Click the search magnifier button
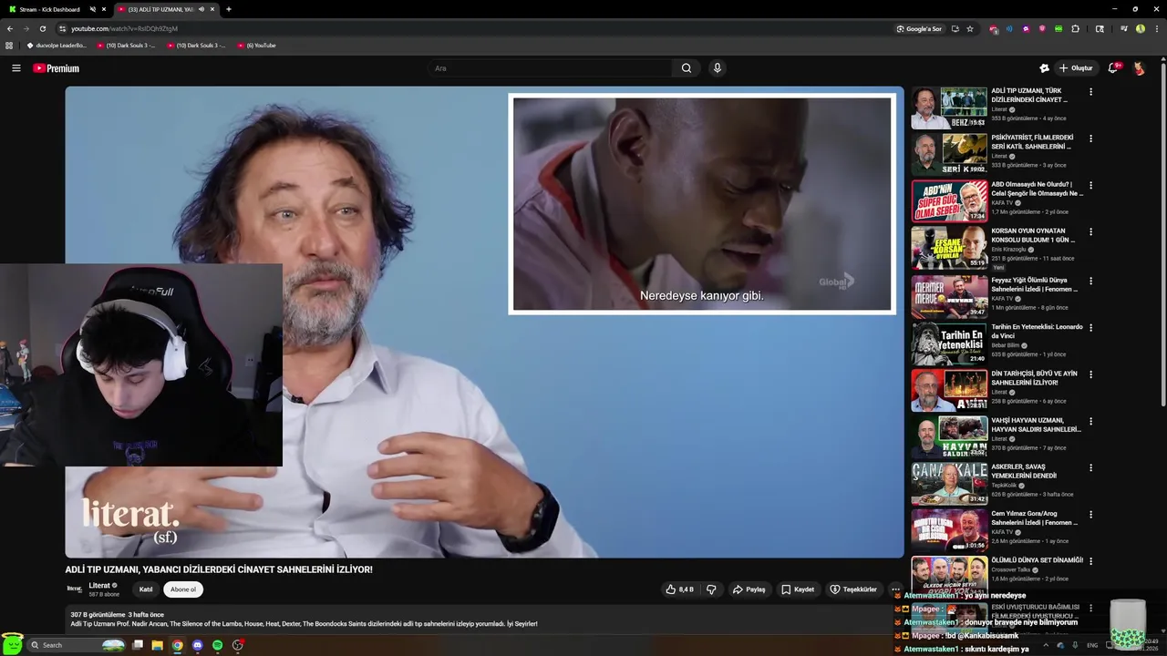 point(687,68)
